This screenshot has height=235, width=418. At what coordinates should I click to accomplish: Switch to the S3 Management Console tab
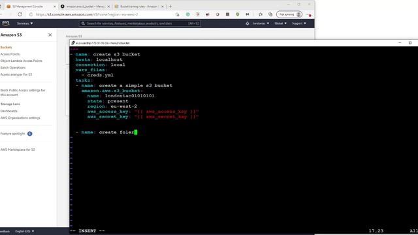pos(27,7)
